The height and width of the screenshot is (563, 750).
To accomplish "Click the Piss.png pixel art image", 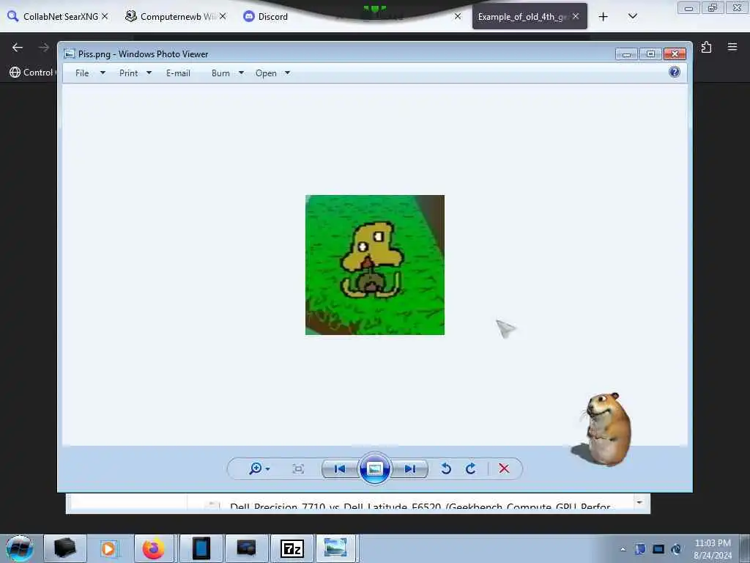I will tap(375, 265).
